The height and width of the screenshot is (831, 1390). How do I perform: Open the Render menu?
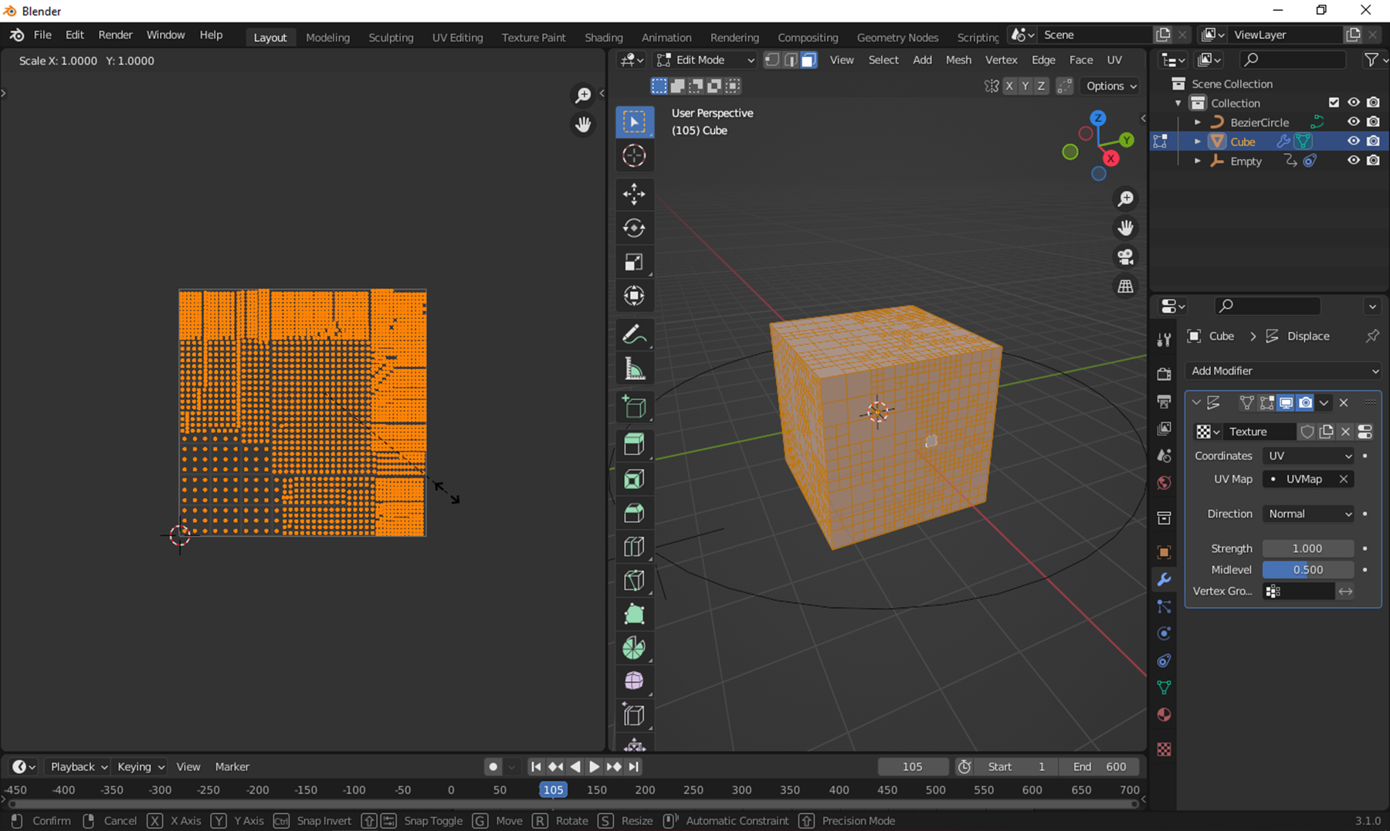(x=115, y=35)
